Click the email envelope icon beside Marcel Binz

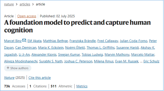24,40
